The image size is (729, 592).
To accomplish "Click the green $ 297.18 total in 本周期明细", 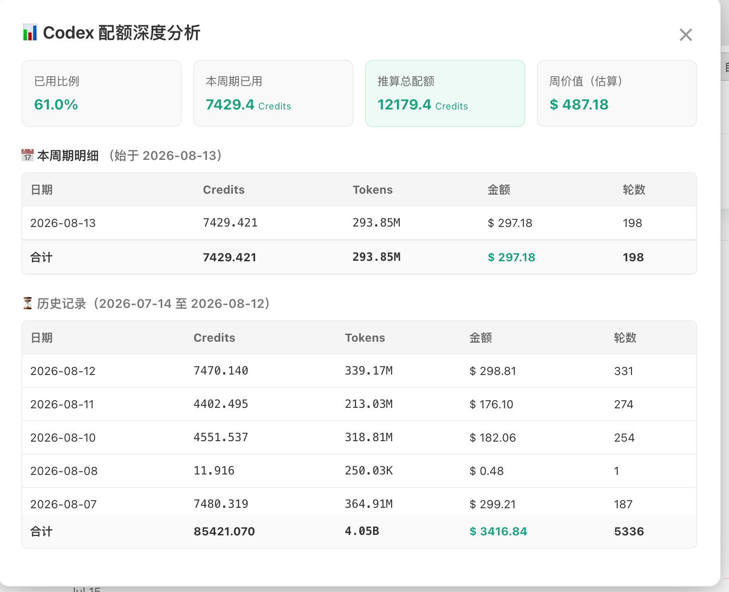I will click(511, 257).
